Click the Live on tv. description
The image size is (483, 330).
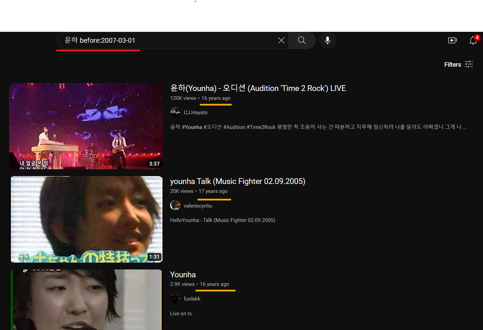[181, 313]
